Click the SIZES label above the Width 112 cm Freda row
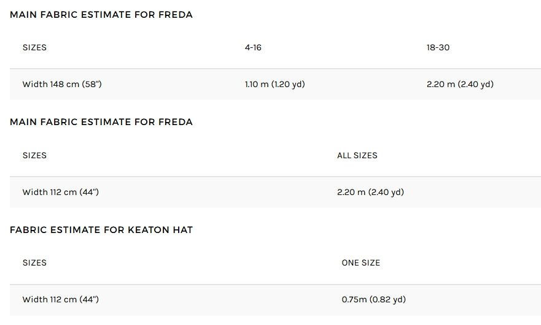This screenshot has width=541, height=325. (34, 155)
